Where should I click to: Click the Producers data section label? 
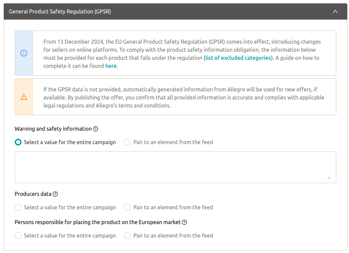pos(33,194)
